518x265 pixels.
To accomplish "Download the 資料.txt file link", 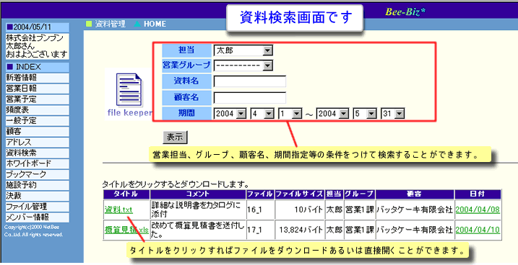I will coord(118,210).
